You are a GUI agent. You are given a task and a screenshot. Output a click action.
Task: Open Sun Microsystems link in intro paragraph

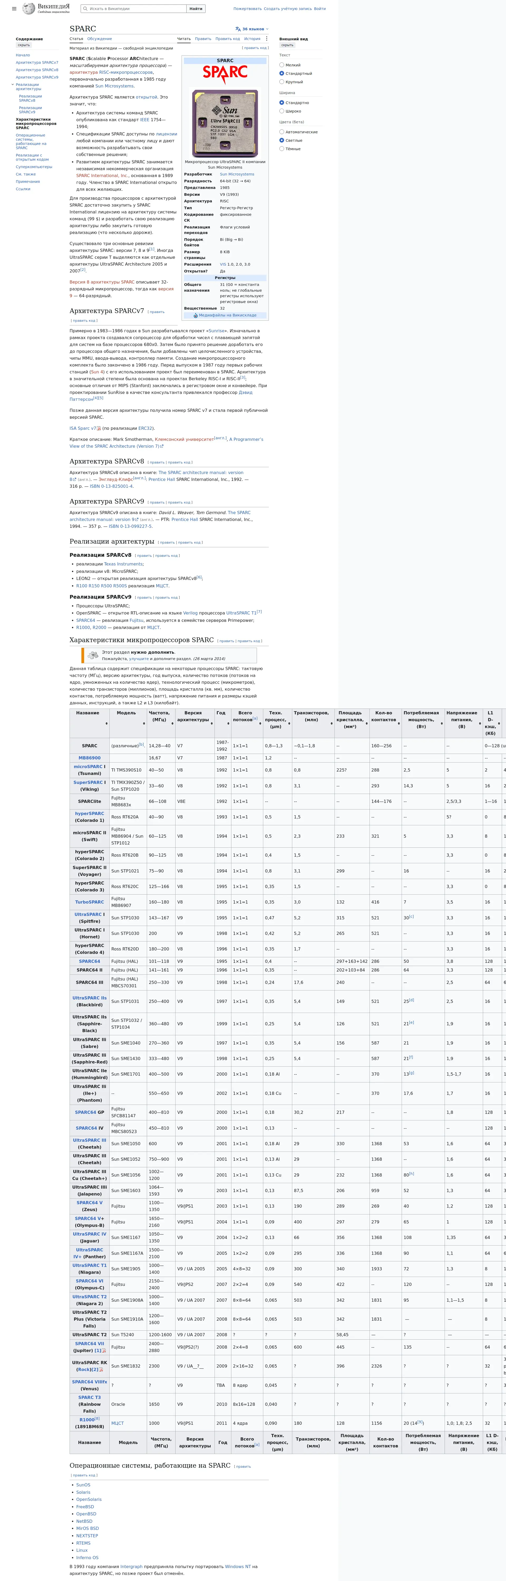pos(114,86)
